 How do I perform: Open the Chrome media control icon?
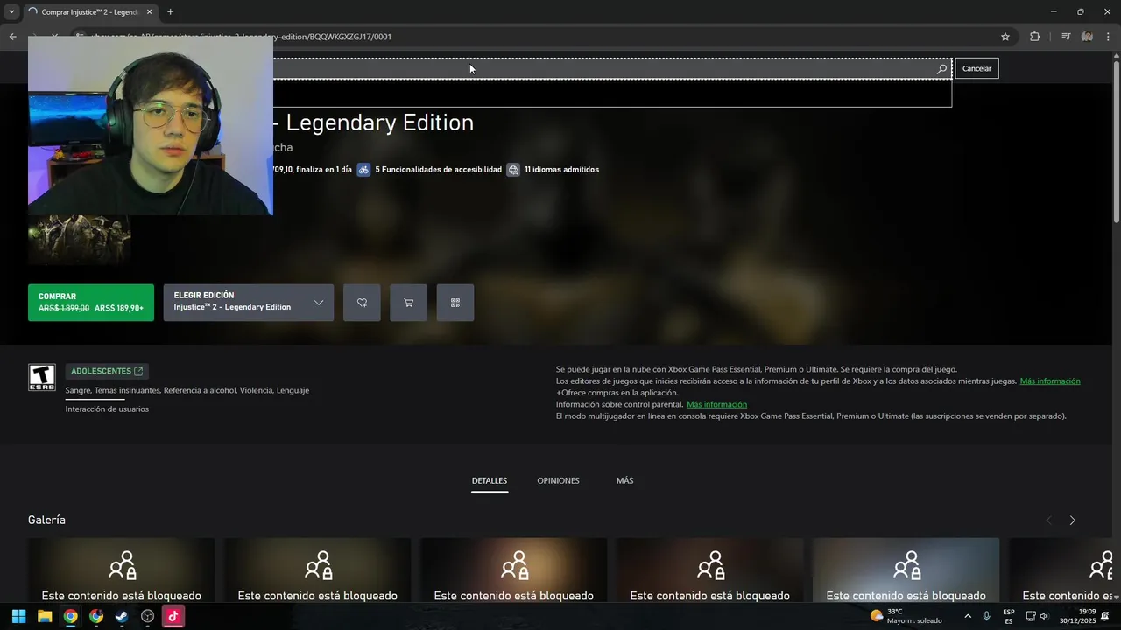tap(1066, 37)
